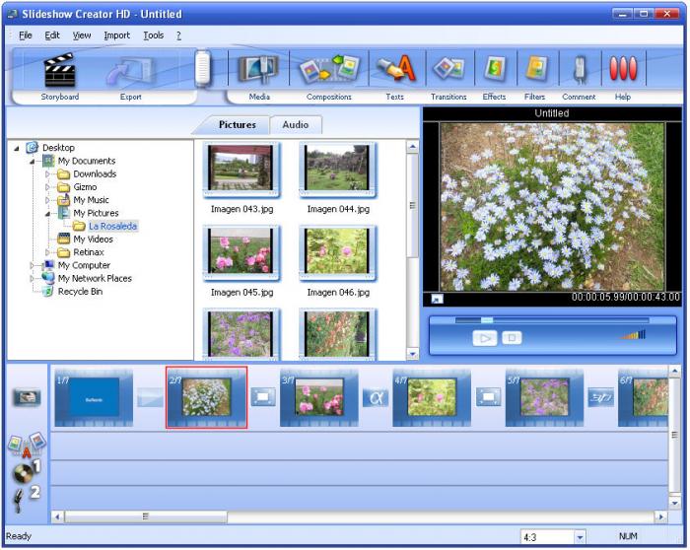Open the View menu
Screen dimensions: 690x550
[x=82, y=35]
